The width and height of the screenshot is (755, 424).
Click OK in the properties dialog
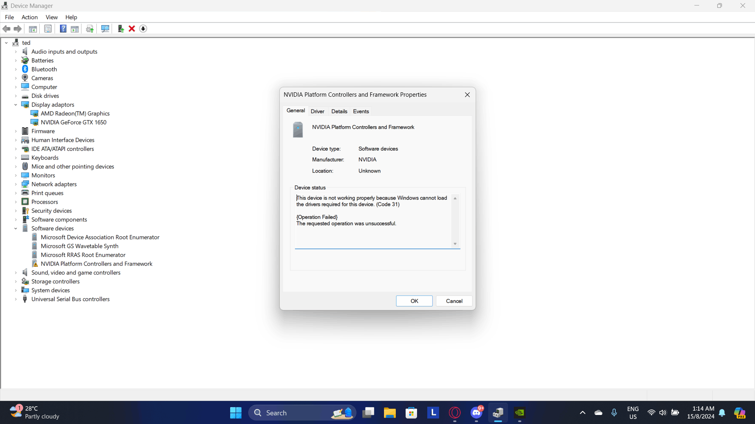[x=414, y=301]
